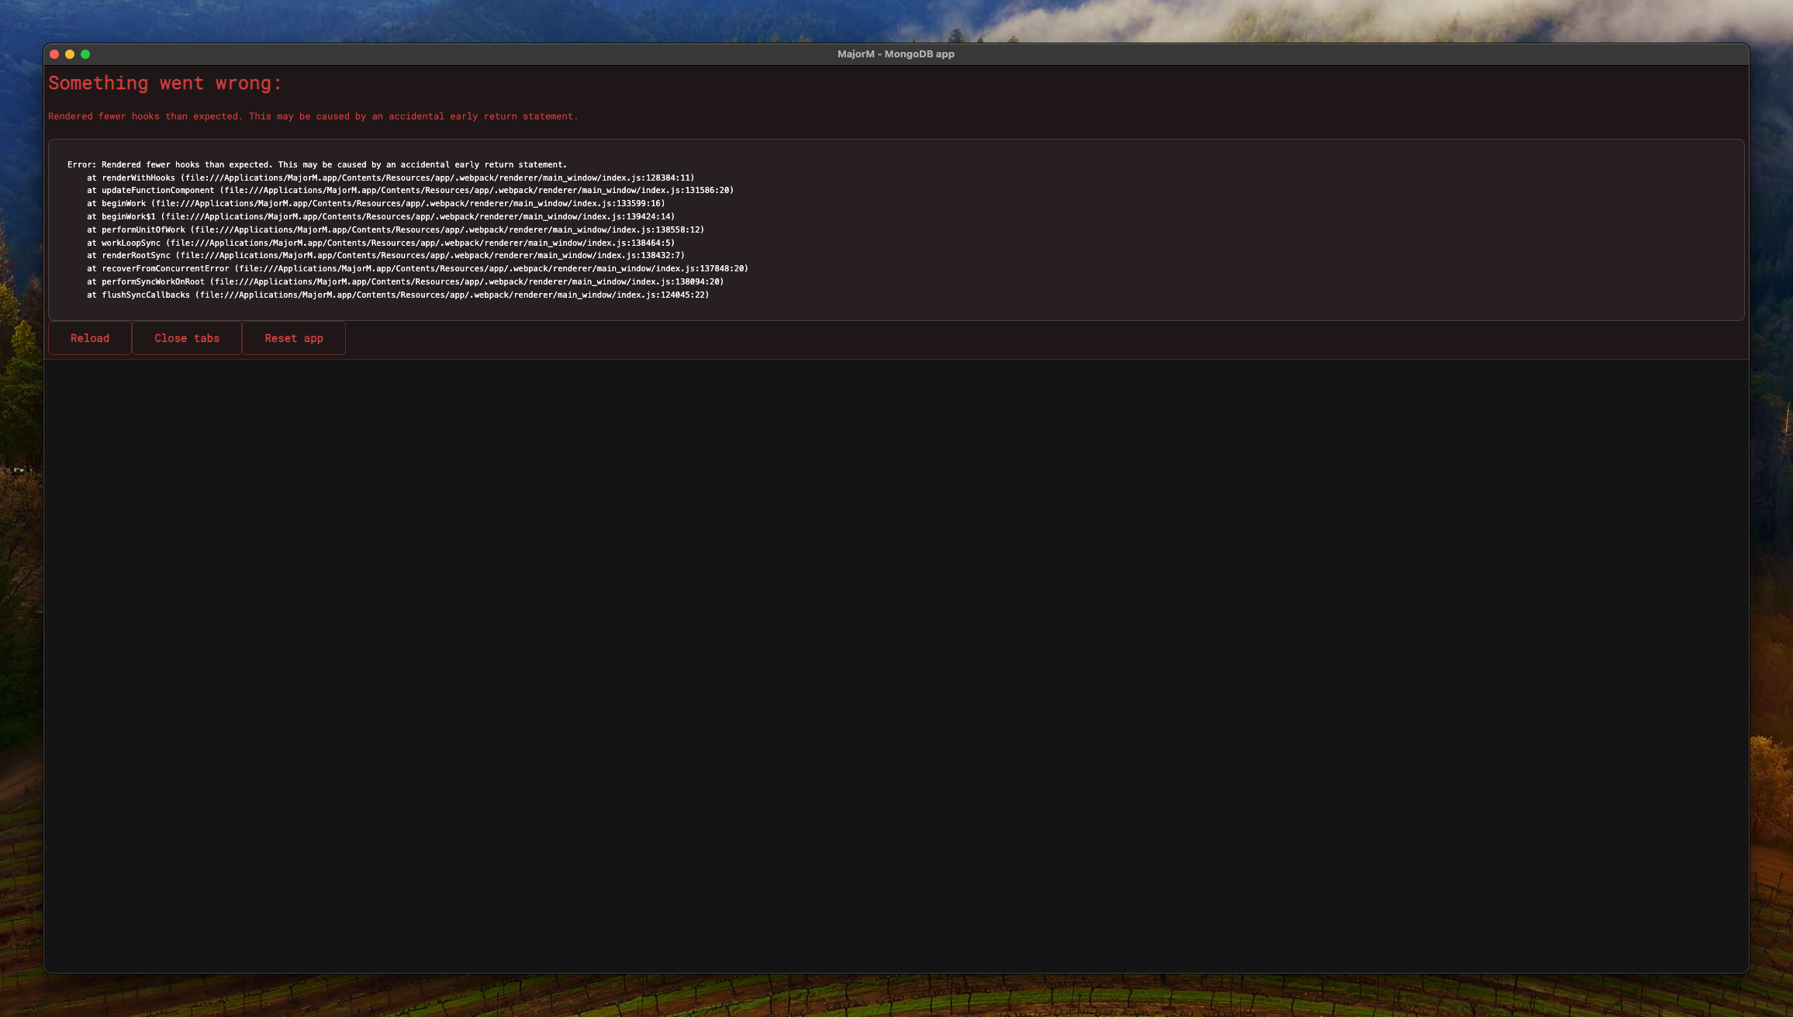Click the white Error: line in stack trace
This screenshot has width=1793, height=1017.
pyautogui.click(x=317, y=164)
